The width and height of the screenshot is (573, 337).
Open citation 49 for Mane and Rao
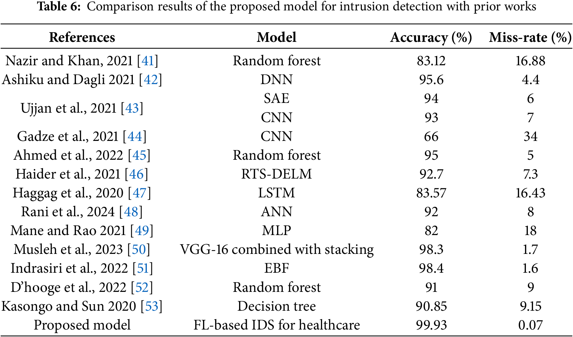142,231
